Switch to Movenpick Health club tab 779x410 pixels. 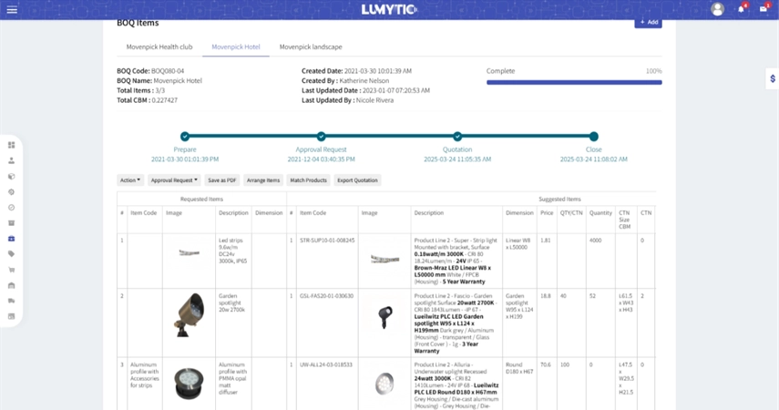tap(159, 46)
